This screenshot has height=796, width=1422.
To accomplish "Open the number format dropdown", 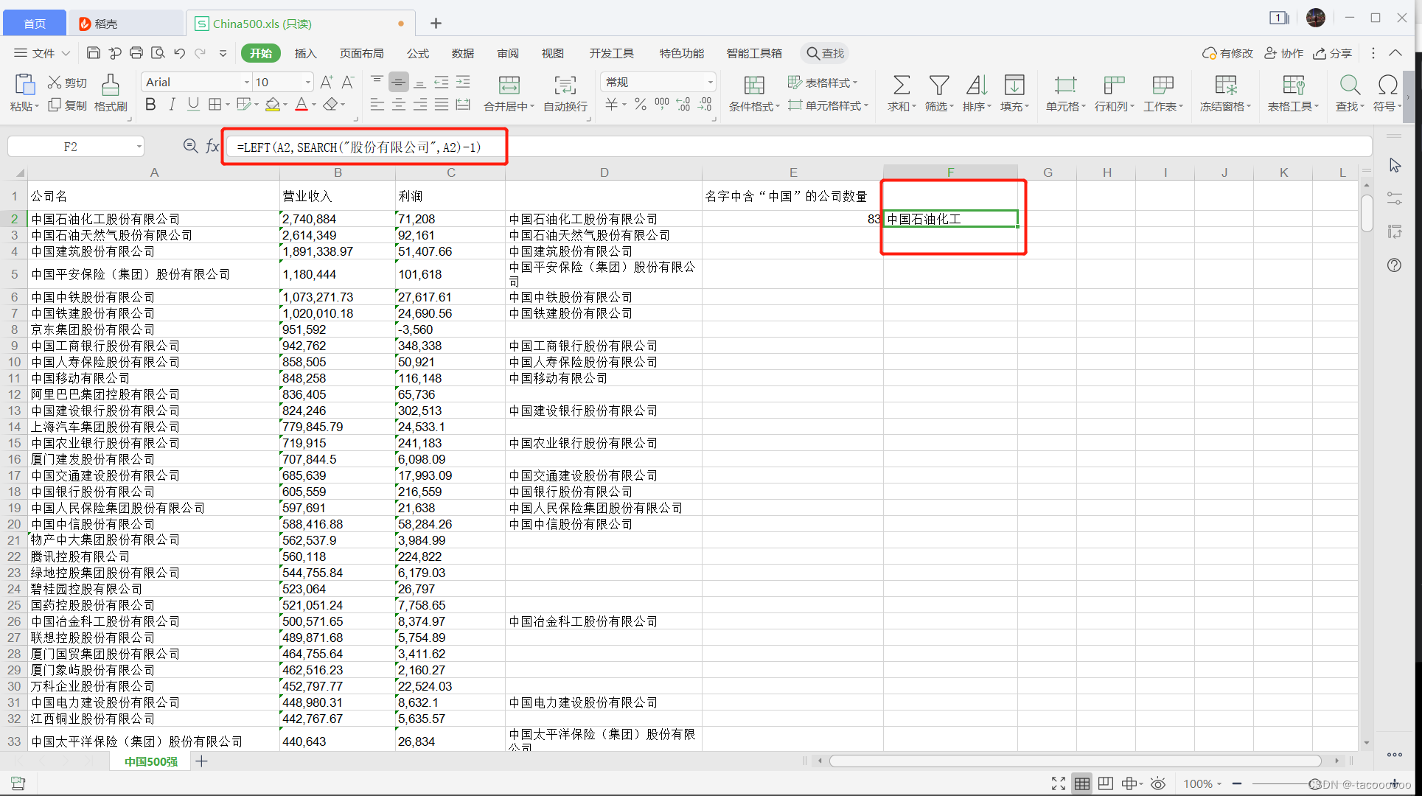I will pos(710,82).
